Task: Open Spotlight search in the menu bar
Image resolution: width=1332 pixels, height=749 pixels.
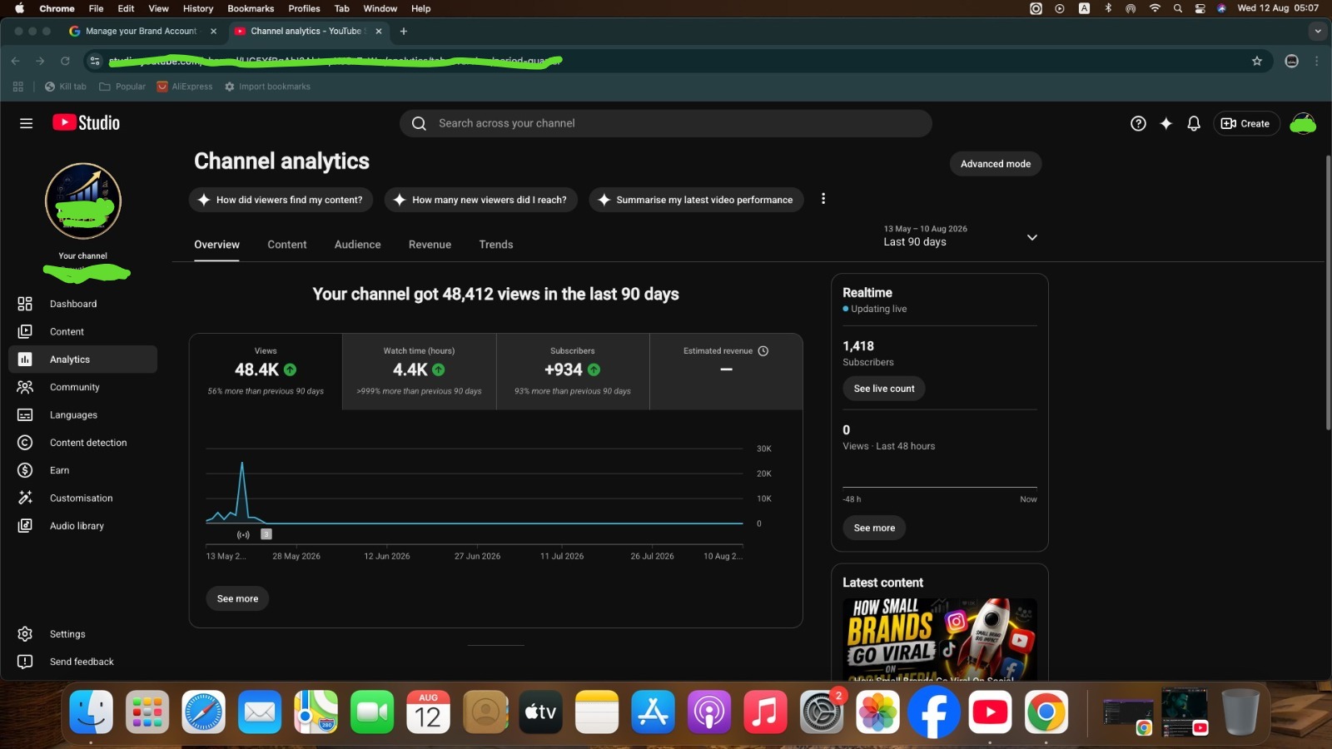Action: click(x=1177, y=8)
